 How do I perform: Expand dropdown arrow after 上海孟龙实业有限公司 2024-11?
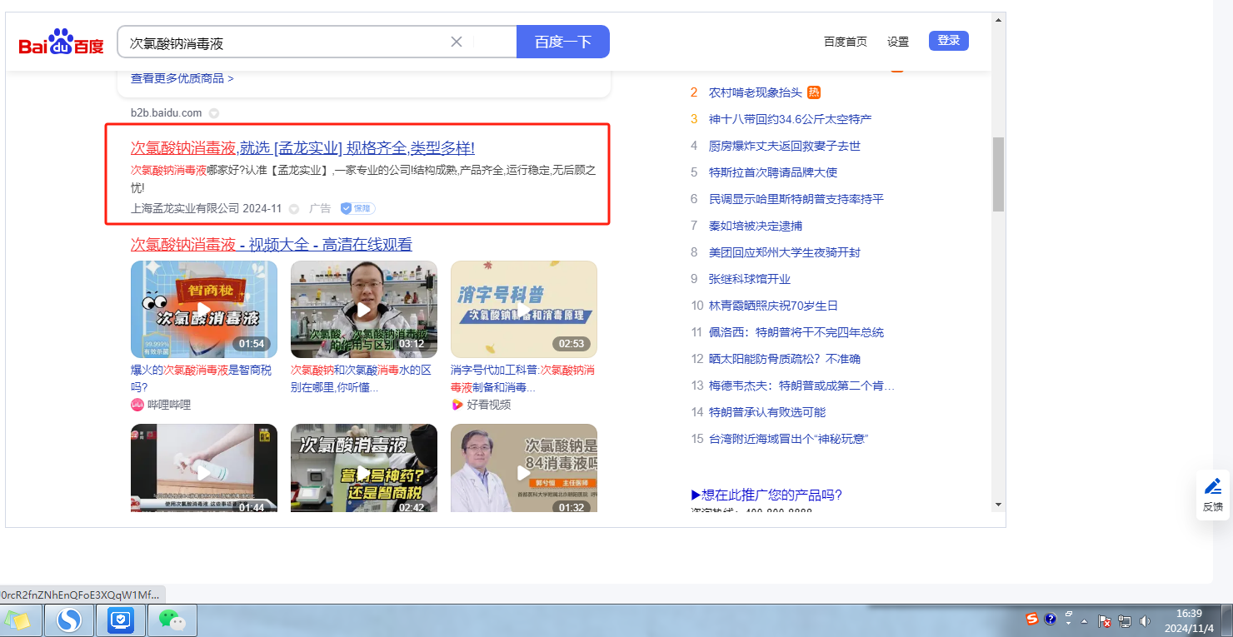[x=294, y=209]
